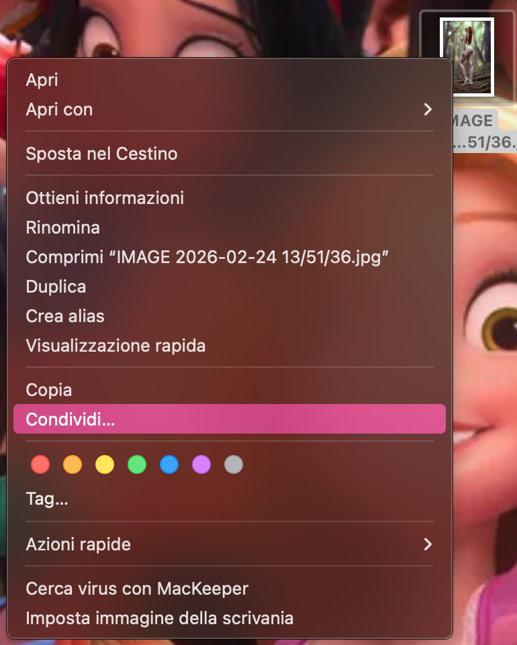Select Crea alias
This screenshot has height=645, width=517.
coord(229,316)
